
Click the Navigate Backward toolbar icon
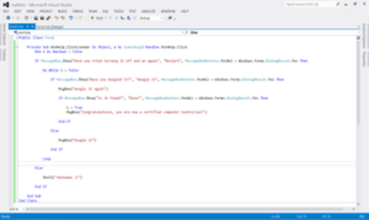click(x=8, y=18)
